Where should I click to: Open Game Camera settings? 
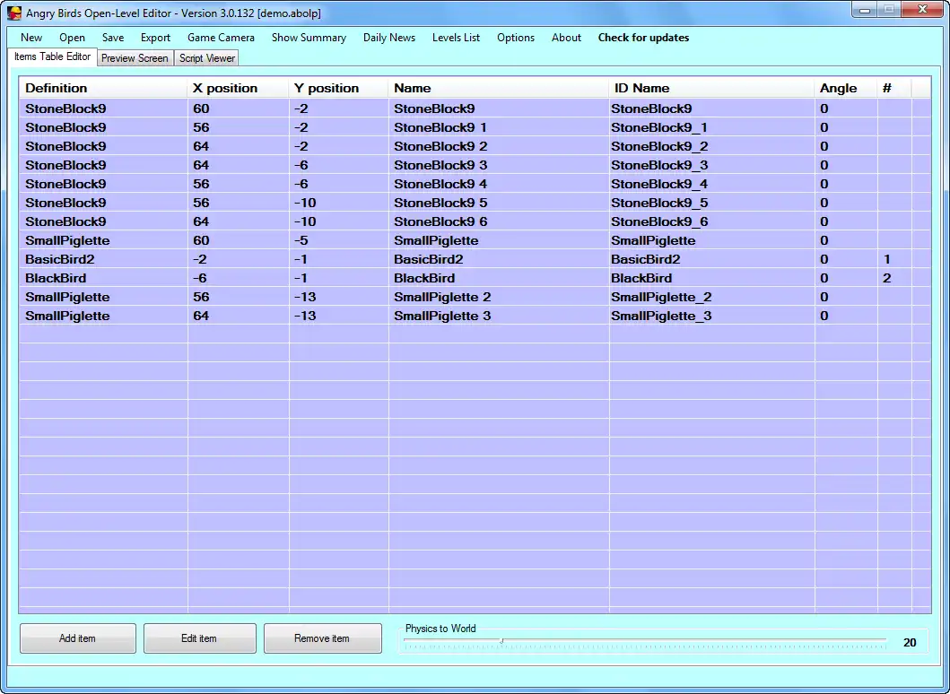[x=222, y=38]
